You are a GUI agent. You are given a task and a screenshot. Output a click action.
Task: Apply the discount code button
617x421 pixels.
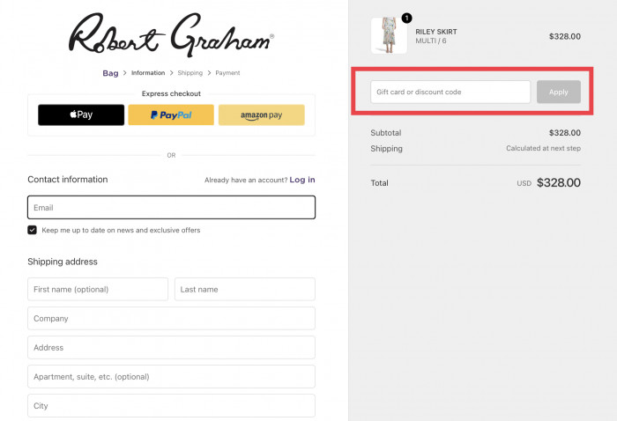tap(559, 92)
